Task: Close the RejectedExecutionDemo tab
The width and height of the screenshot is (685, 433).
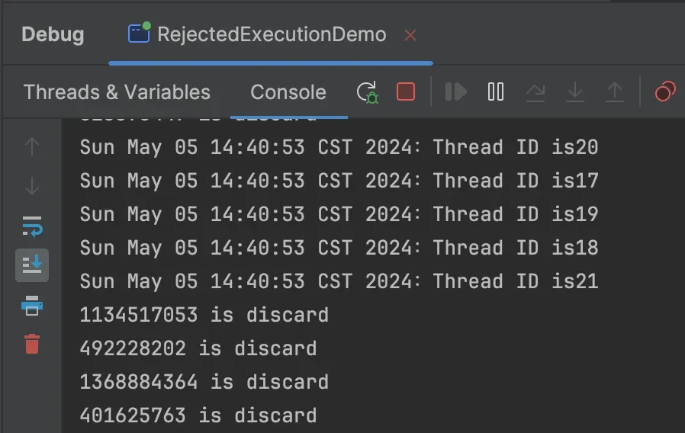Action: click(410, 35)
